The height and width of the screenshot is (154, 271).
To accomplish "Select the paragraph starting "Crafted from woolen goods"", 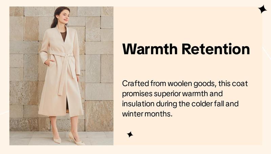I will tap(185, 99).
